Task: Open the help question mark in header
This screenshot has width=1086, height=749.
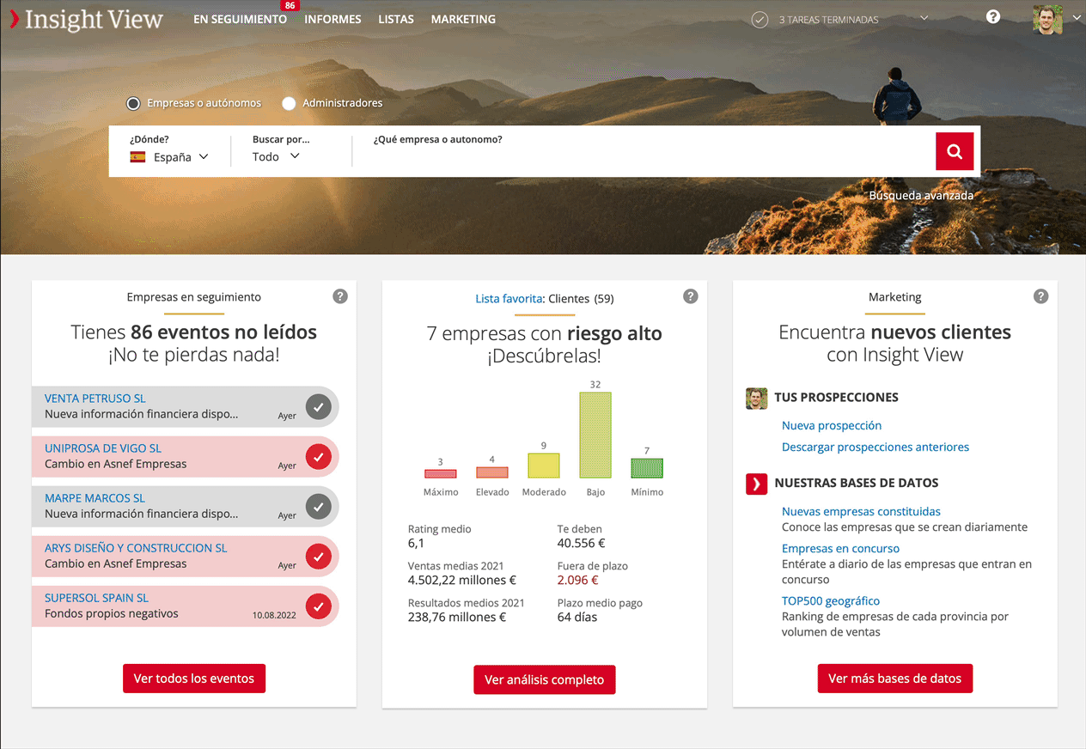Action: point(993,16)
